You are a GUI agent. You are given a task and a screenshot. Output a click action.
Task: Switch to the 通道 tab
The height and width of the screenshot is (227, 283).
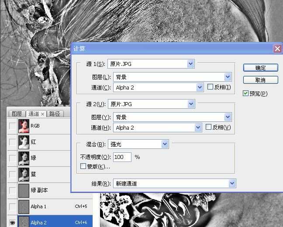click(x=34, y=113)
